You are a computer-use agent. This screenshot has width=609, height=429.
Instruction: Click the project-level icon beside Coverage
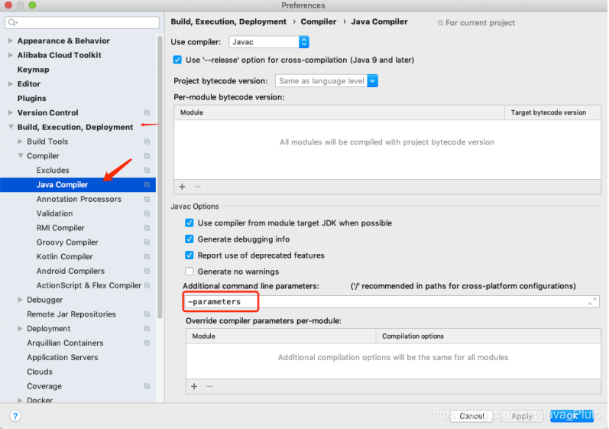[x=147, y=386]
